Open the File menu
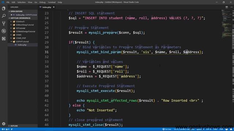 pos(8,2)
